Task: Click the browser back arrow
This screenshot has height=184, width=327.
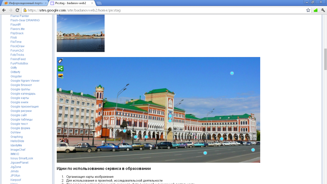Action: [x=4, y=10]
